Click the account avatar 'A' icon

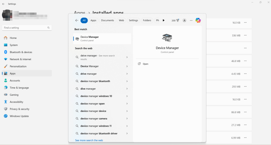[184, 20]
